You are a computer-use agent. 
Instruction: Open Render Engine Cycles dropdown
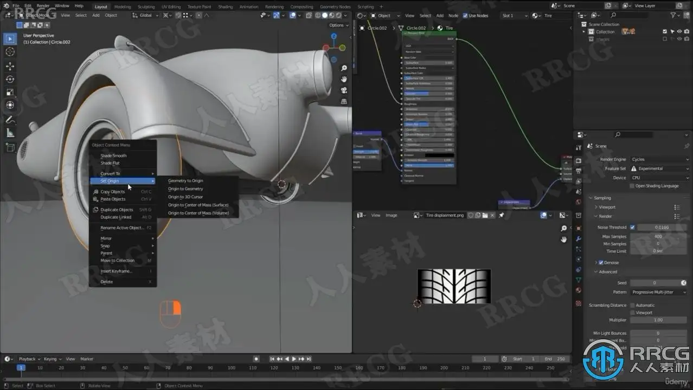(x=659, y=159)
